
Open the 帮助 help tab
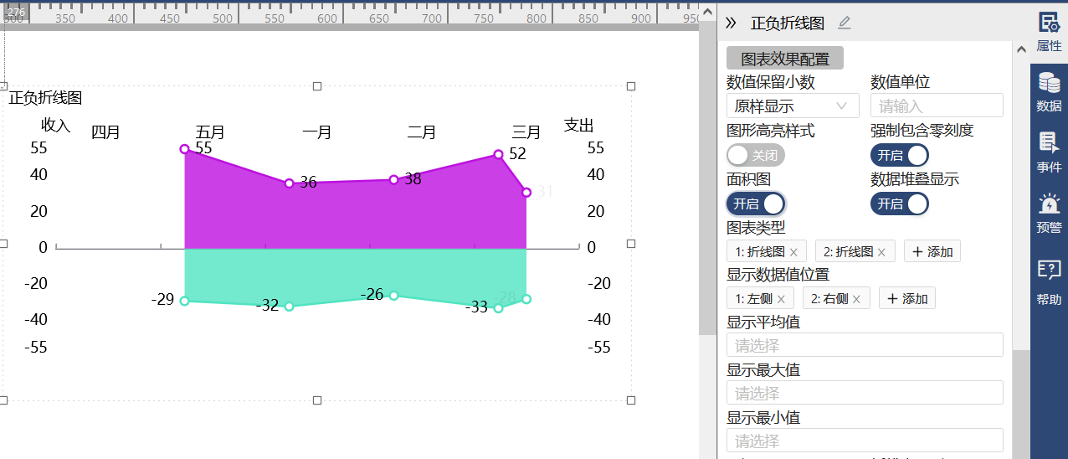click(1049, 281)
